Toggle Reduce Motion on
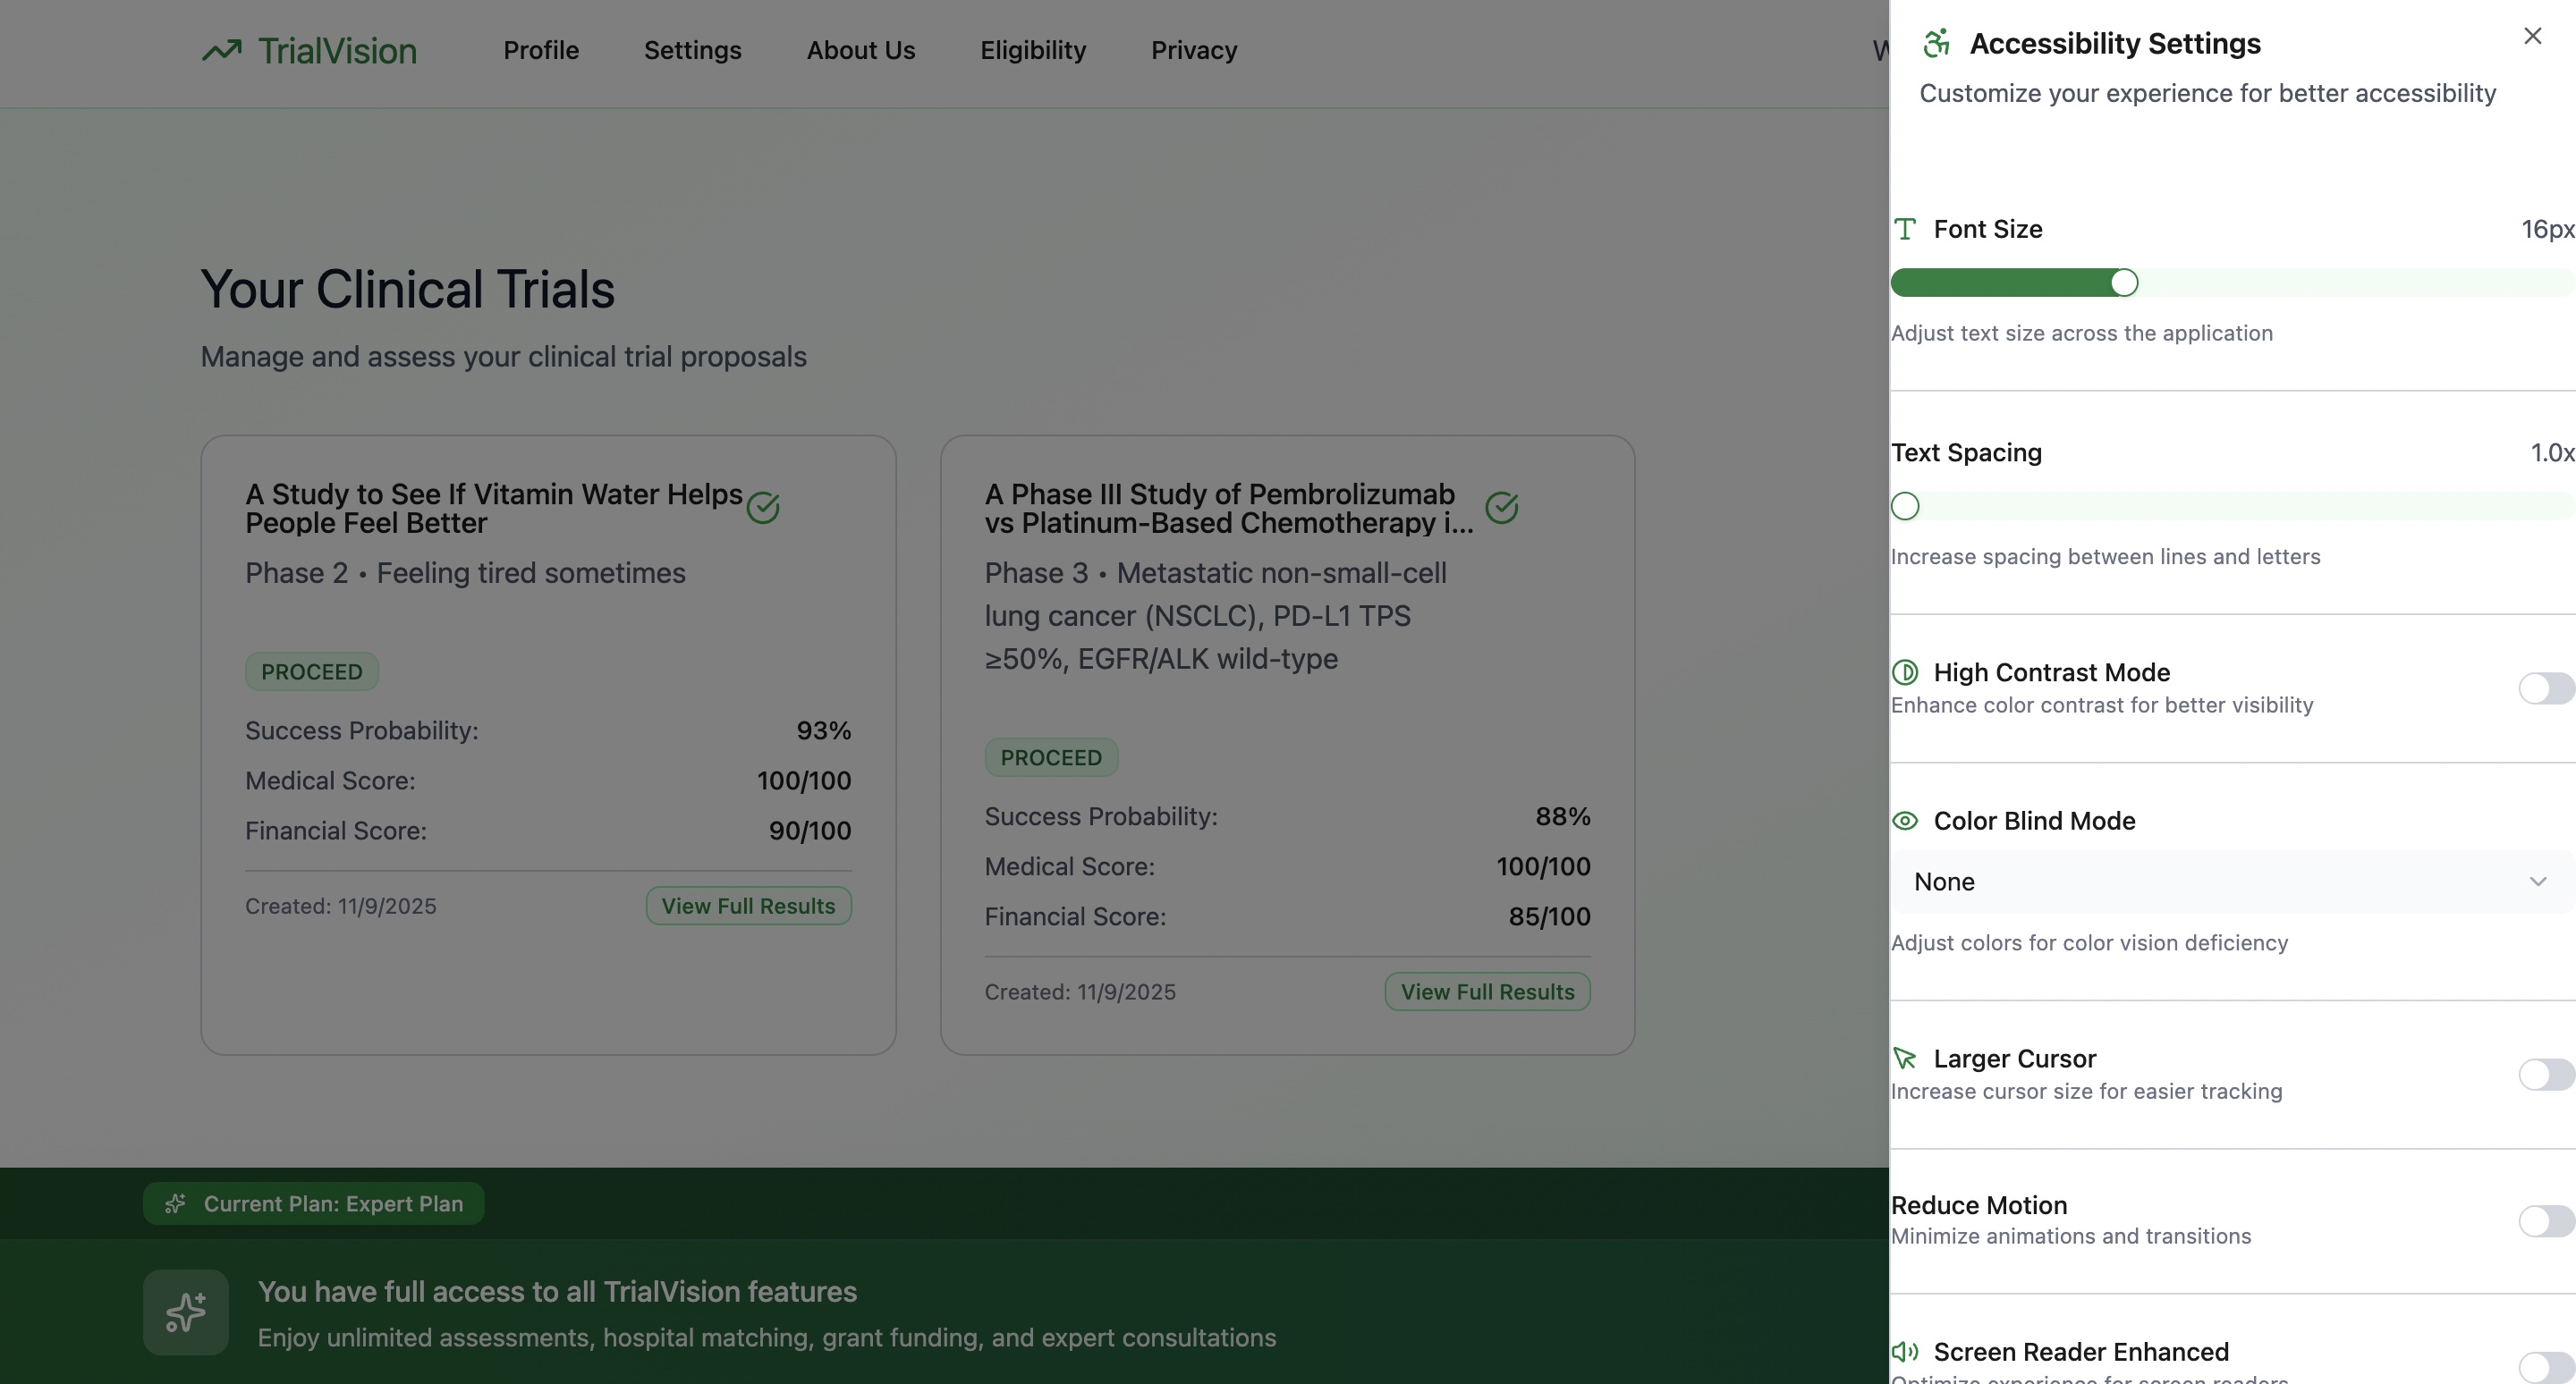 coord(2544,1221)
